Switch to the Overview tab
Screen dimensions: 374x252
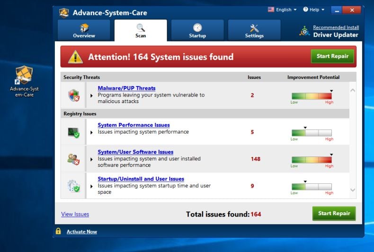point(84,30)
